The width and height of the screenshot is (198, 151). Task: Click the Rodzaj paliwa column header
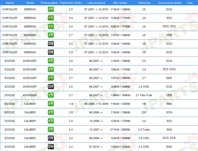pos(49,3)
